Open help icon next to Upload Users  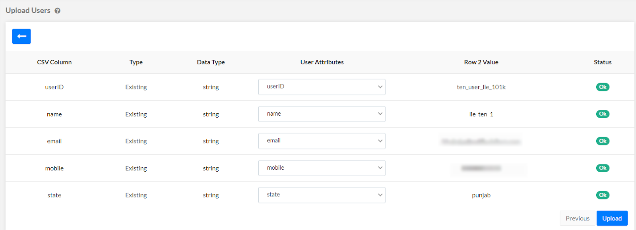click(x=58, y=11)
